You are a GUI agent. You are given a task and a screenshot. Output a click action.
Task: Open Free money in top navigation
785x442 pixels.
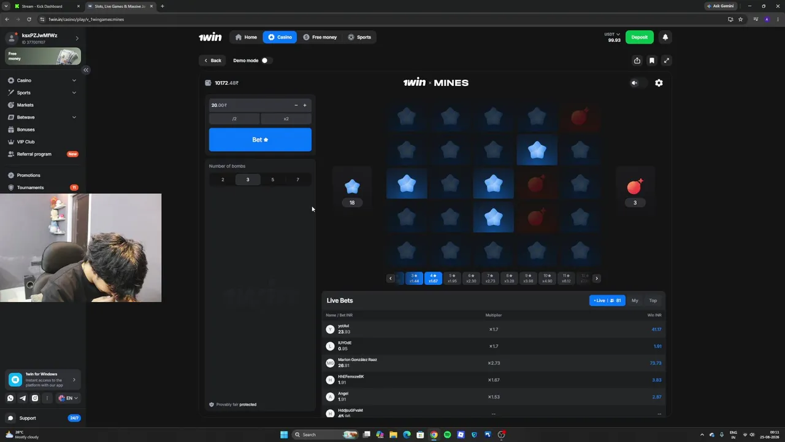tap(320, 37)
